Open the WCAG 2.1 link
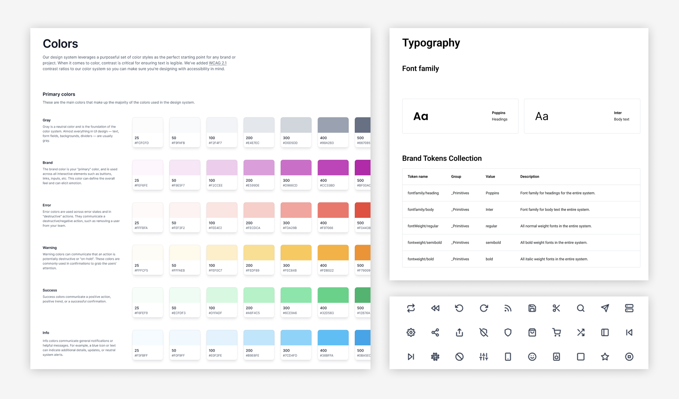The image size is (679, 399). click(217, 63)
